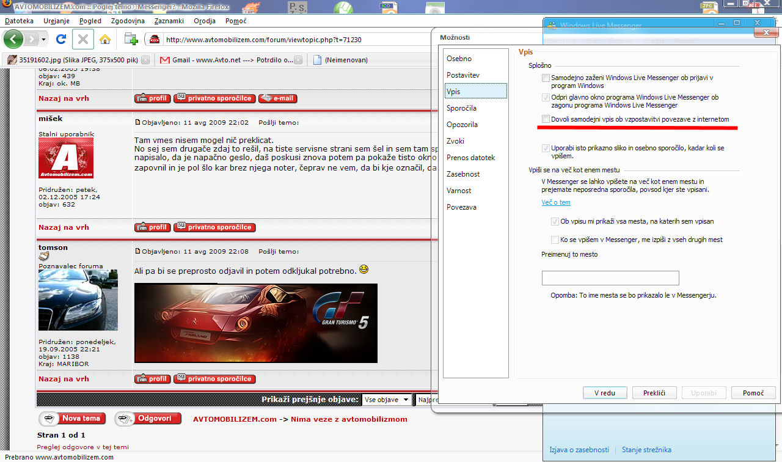Image resolution: width=782 pixels, height=462 pixels.
Task: Toggle Odpri glavno okno programa checkbox
Action: click(x=546, y=98)
